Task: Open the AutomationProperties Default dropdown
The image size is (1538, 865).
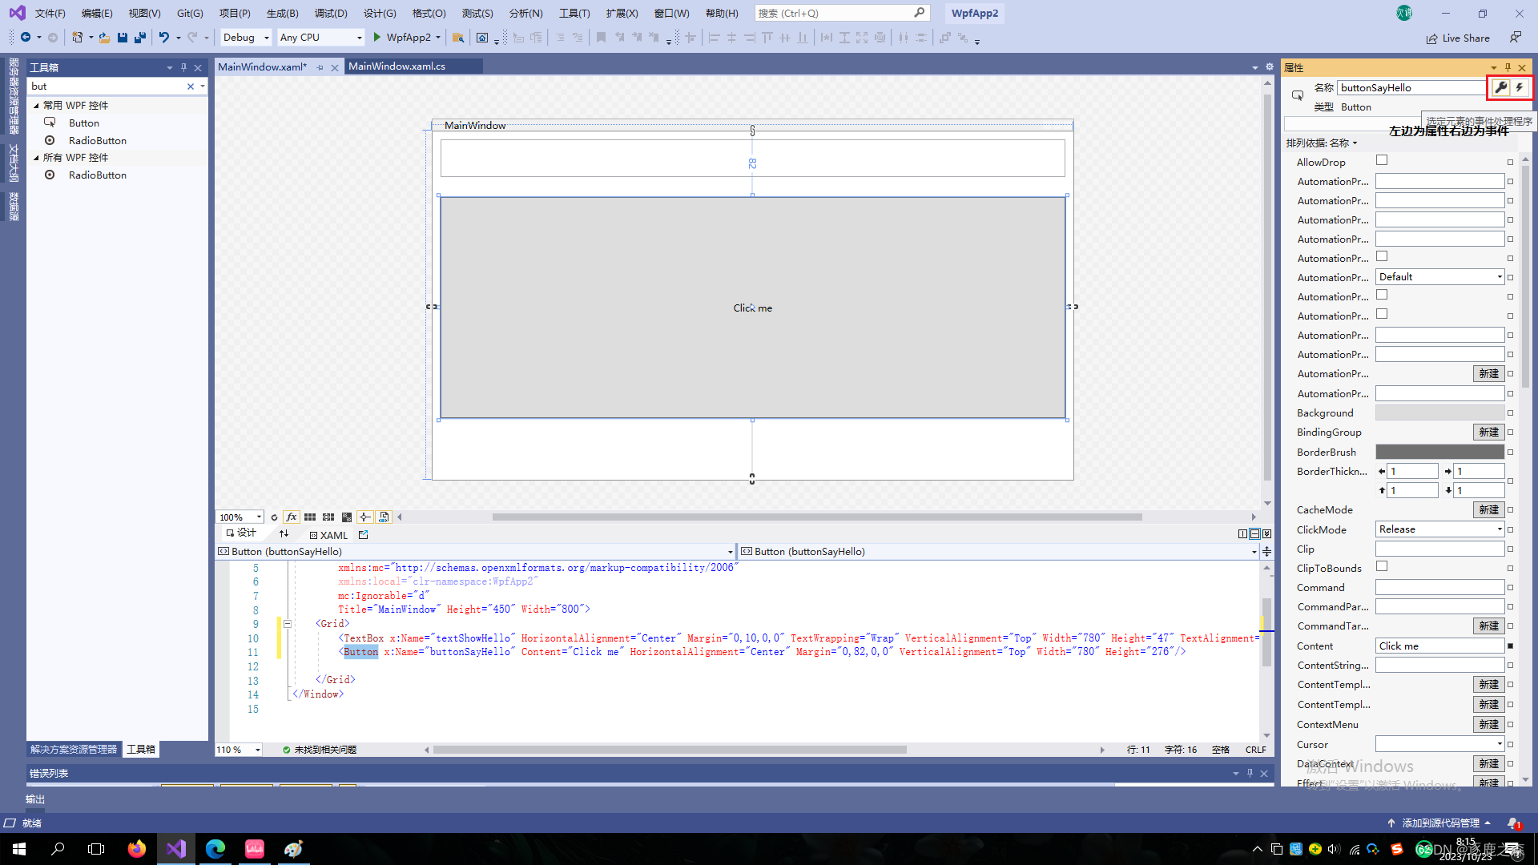Action: point(1439,277)
